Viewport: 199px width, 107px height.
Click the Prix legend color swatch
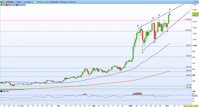point(1,5)
